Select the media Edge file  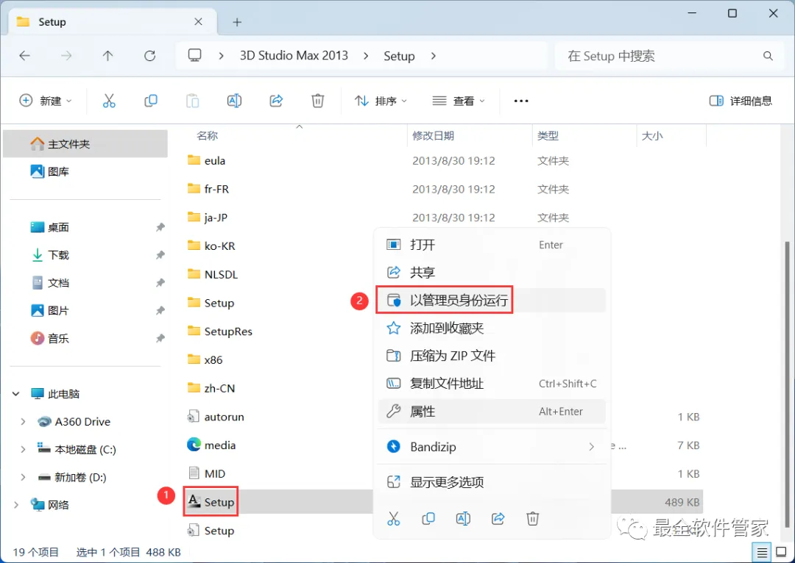[x=211, y=445]
